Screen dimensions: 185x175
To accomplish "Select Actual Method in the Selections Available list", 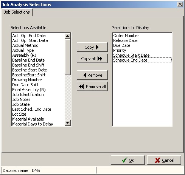I will click(x=25, y=45).
